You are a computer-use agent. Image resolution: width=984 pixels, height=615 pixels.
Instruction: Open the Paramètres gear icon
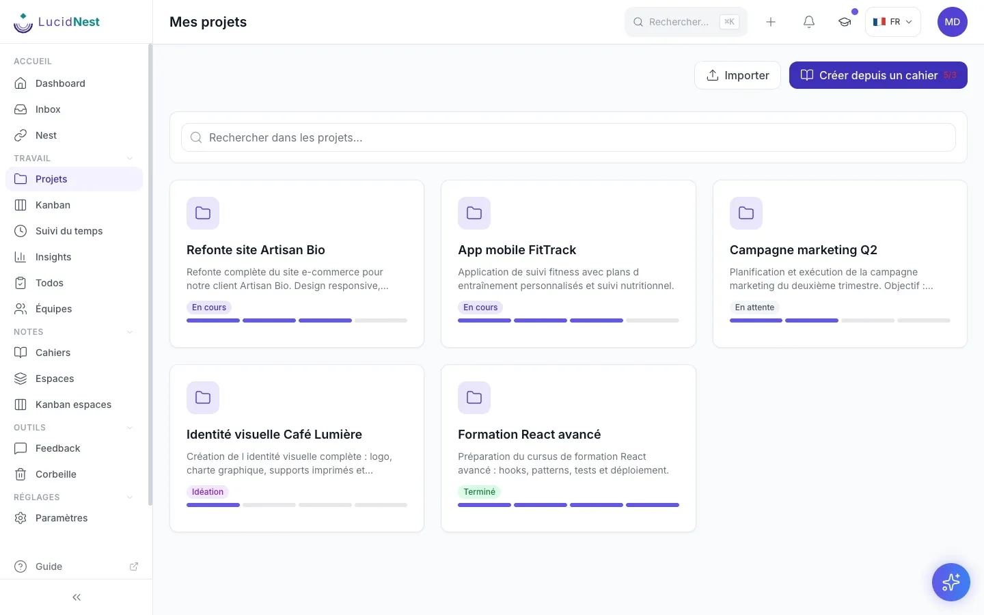pyautogui.click(x=20, y=518)
